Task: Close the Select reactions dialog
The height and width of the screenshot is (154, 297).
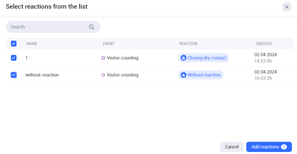Action: click(287, 7)
